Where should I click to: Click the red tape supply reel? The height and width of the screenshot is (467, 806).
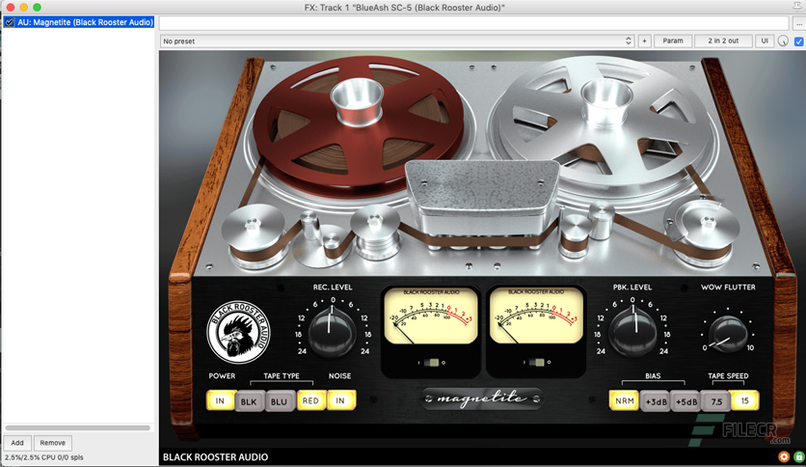pos(359,125)
